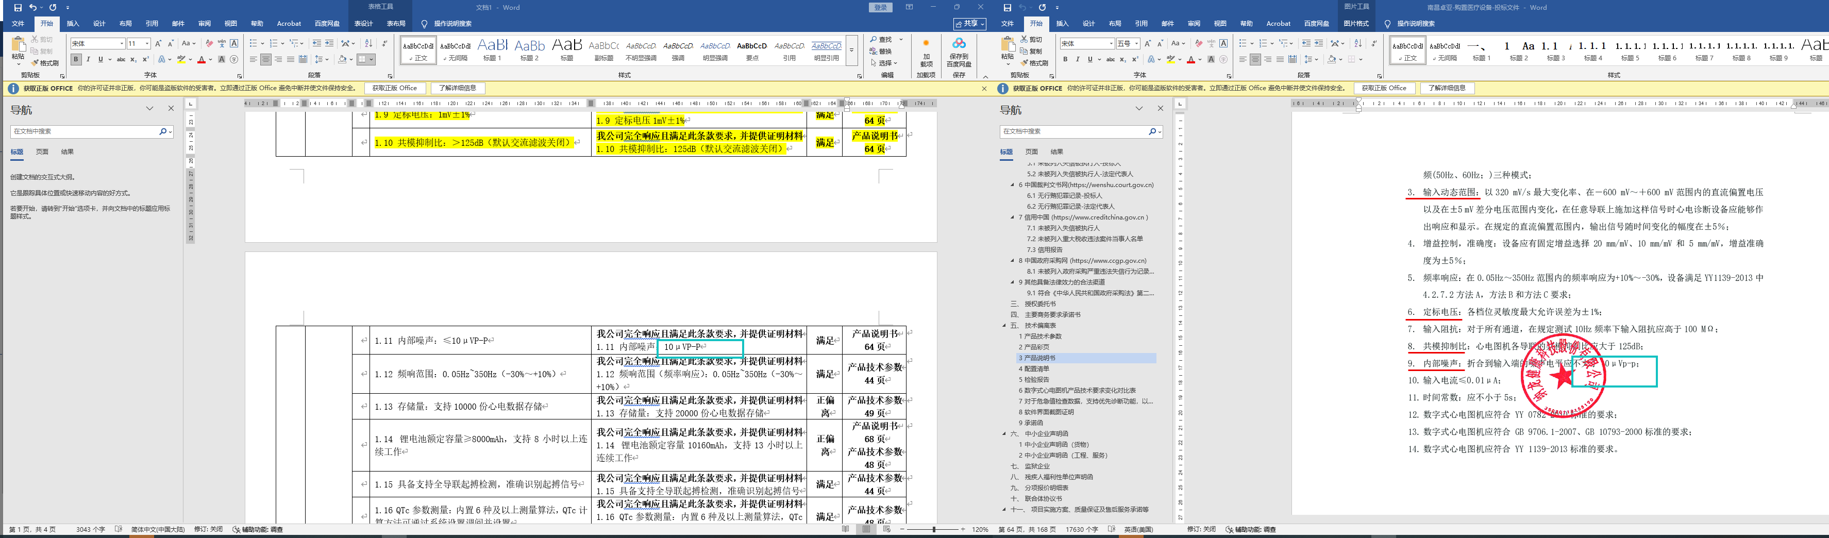The height and width of the screenshot is (538, 1829).
Task: Click 了解详细信息 button in the 文档1 window
Action: click(457, 88)
